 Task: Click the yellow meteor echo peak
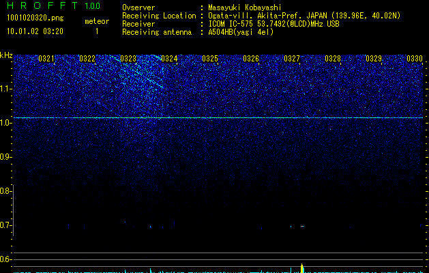pos(302,268)
